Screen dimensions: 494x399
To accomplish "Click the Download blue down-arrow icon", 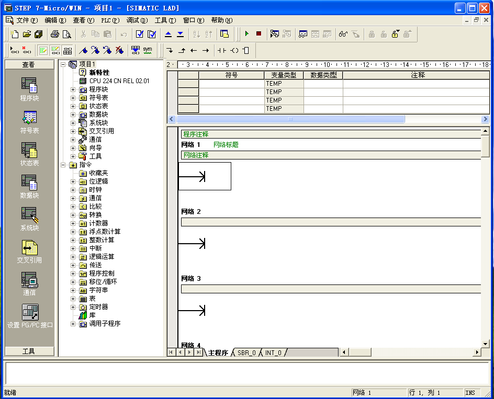I will (180, 34).
